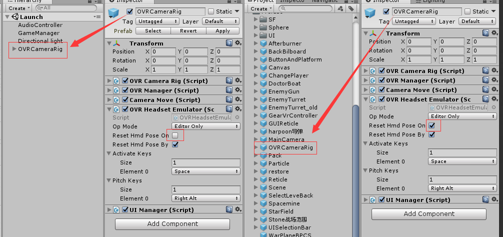
Task: Disable Camera Move script checkbox, Inspector beside Lighting tab
Action: 381,90
